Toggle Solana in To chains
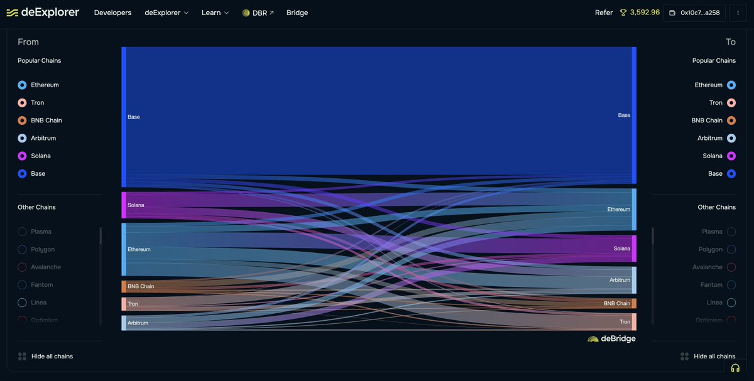Viewport: 754px width, 381px height. [x=731, y=156]
